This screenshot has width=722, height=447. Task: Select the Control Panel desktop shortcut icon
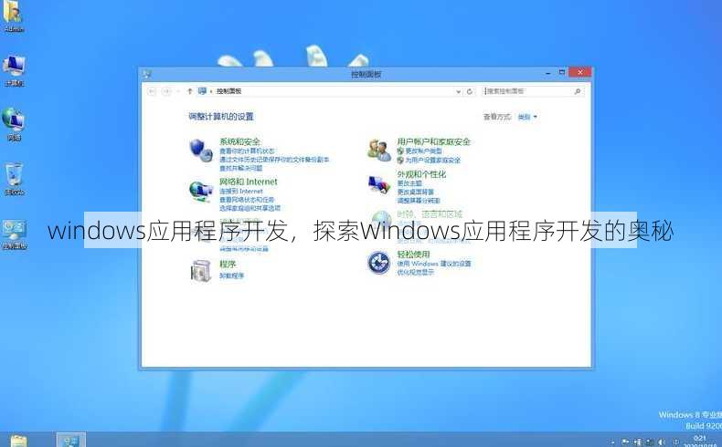pos(15,229)
